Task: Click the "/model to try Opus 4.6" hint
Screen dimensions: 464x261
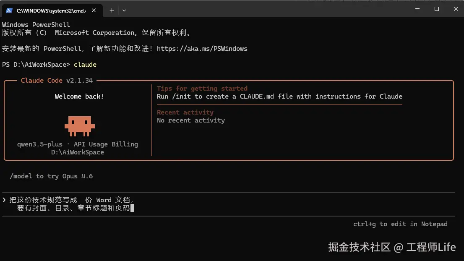Action: coord(51,176)
